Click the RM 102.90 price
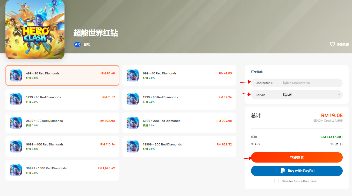352x196 pixels. [107, 121]
